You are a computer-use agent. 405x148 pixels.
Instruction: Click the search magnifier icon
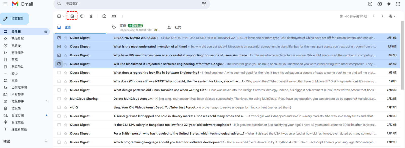pos(59,4)
